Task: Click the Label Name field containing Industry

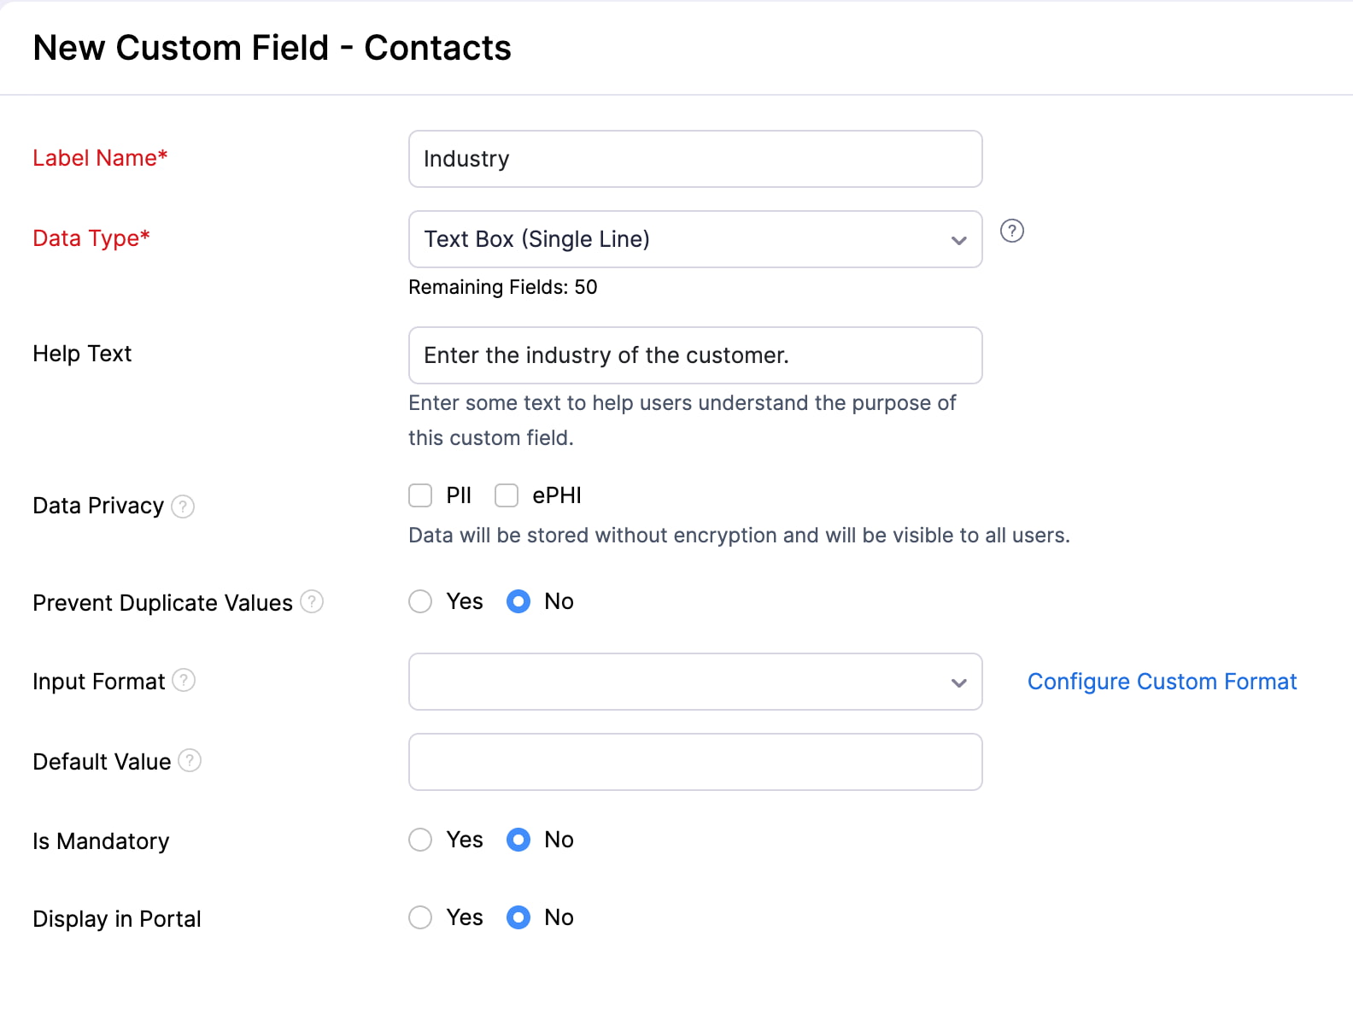Action: 694,159
